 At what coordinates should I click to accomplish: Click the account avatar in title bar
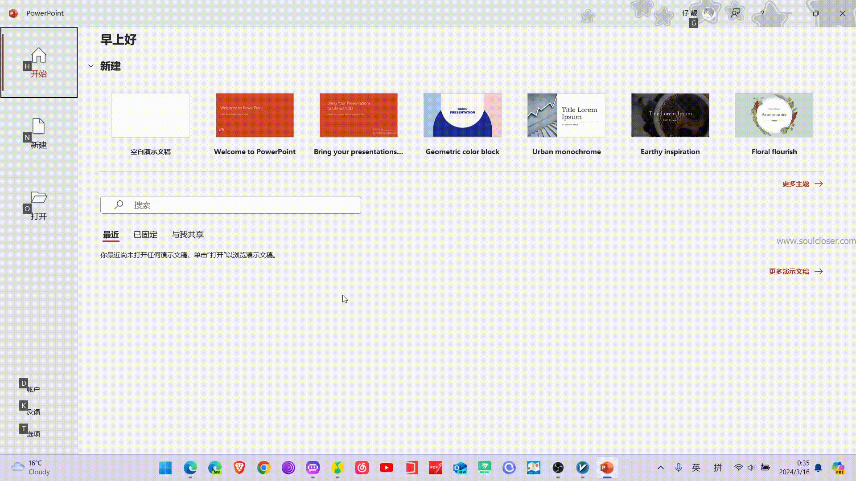coord(709,13)
